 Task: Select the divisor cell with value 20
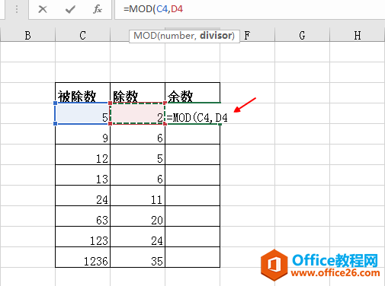[137, 216]
